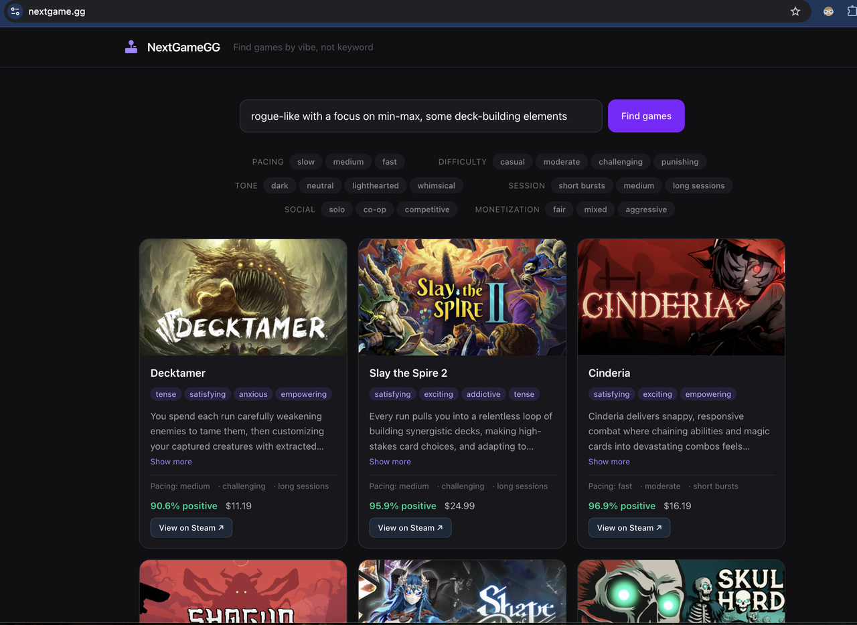The width and height of the screenshot is (857, 625).
Task: Click the Slay the Spire 2 title
Action: (408, 373)
